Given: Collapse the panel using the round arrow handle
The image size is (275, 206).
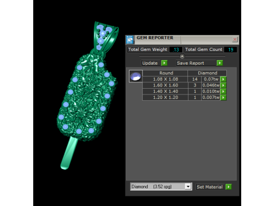Looking at the screenshot, I should [x=182, y=57].
